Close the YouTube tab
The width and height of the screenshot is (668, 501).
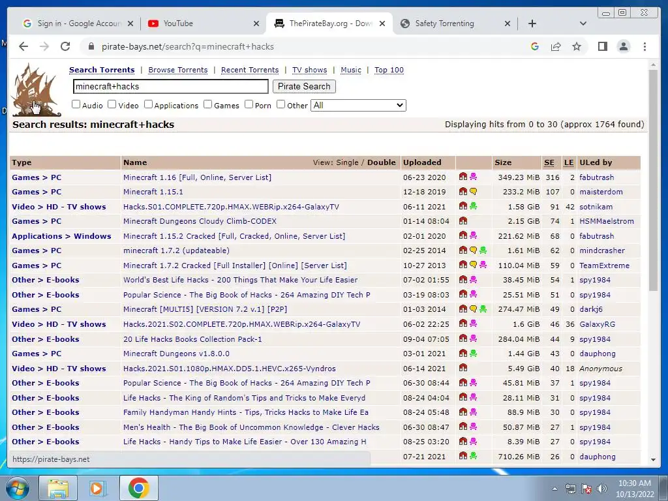coord(256,23)
